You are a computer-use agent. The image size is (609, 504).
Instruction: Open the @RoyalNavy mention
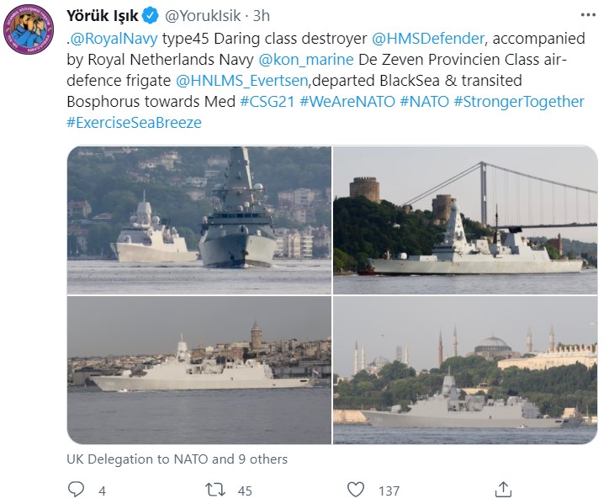pos(114,39)
